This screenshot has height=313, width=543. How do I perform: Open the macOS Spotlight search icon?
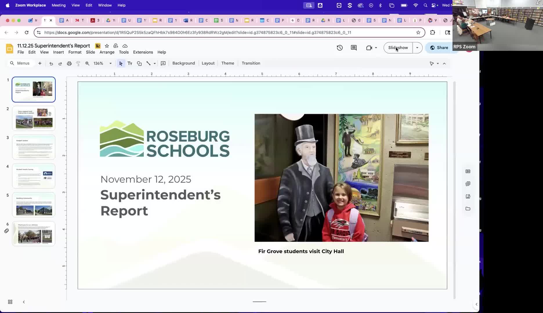(x=425, y=5)
